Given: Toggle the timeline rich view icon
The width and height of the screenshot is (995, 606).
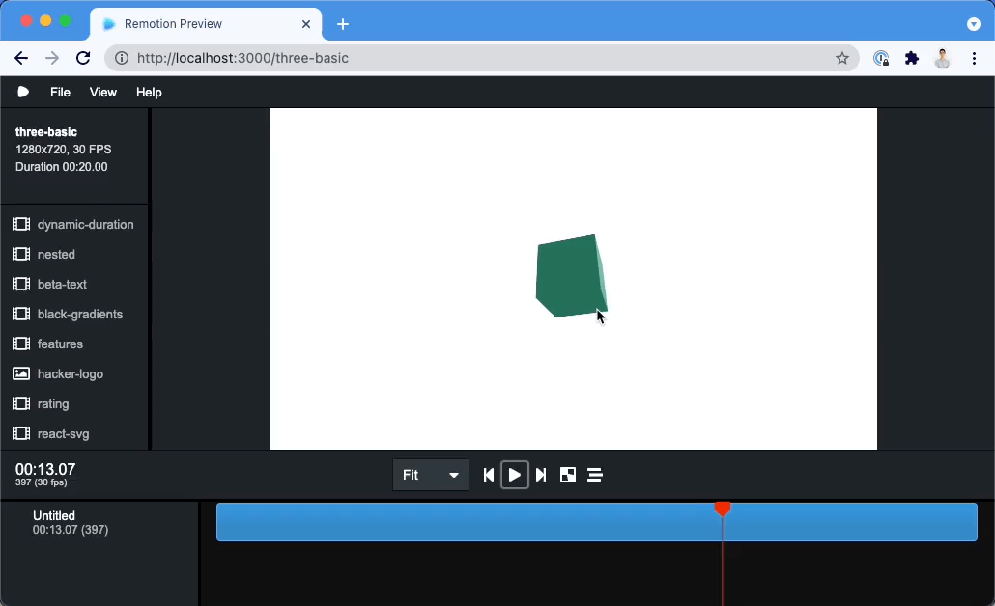Looking at the screenshot, I should coord(595,475).
